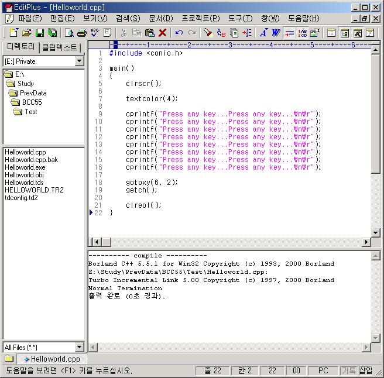This screenshot has height=378, width=384.
Task: Open the All Files (*.*) filter dropdown
Action: [x=80, y=347]
